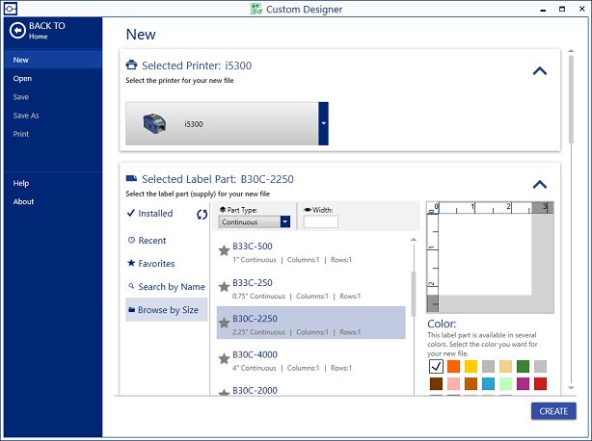Pick the dark brown color swatch

pos(436,383)
